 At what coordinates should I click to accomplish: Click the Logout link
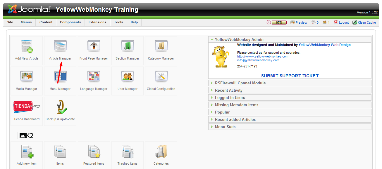(x=344, y=22)
